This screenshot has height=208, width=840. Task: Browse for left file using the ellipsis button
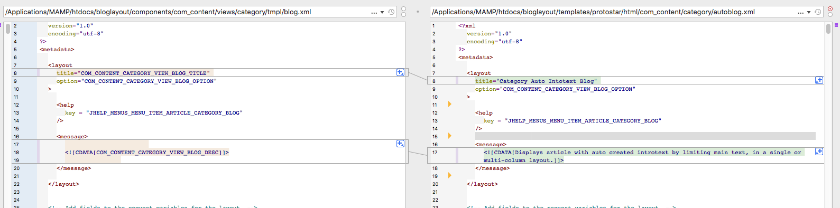coord(374,12)
